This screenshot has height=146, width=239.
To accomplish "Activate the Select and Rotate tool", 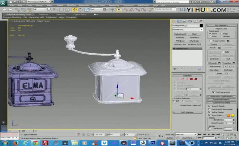I will (x=80, y=10).
